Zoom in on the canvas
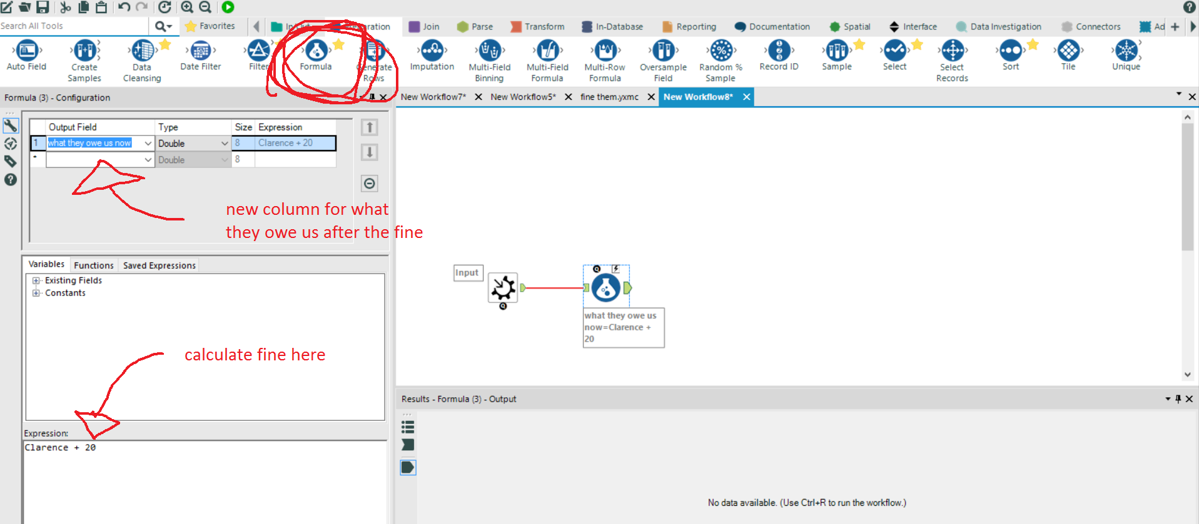This screenshot has width=1199, height=524. pyautogui.click(x=187, y=7)
